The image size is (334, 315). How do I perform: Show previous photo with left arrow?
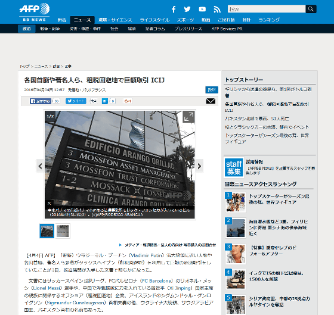(41, 166)
